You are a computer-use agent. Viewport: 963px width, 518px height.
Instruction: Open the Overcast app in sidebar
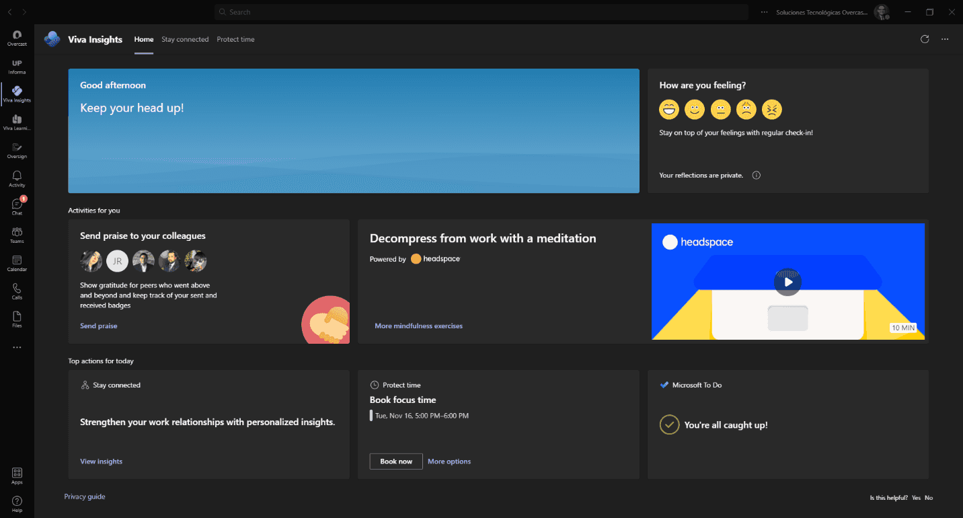click(17, 38)
